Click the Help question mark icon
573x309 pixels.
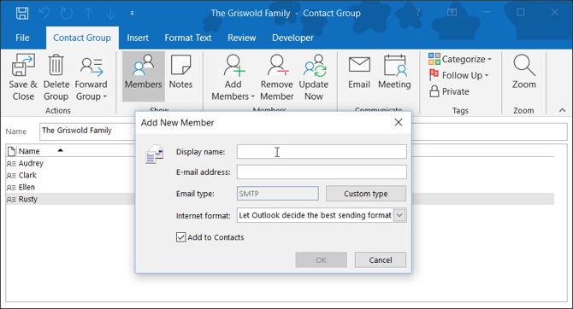tap(418, 13)
